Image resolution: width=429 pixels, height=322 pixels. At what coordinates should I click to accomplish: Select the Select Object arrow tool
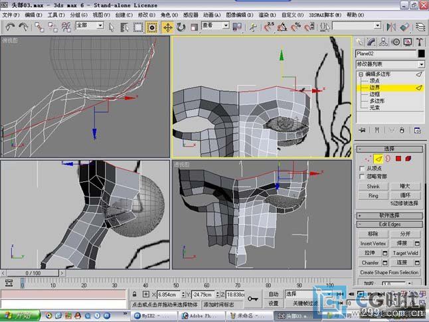[x=112, y=27]
